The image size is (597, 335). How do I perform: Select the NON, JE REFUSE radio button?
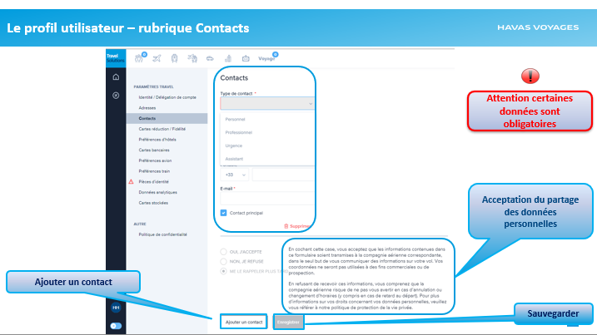pyautogui.click(x=223, y=260)
